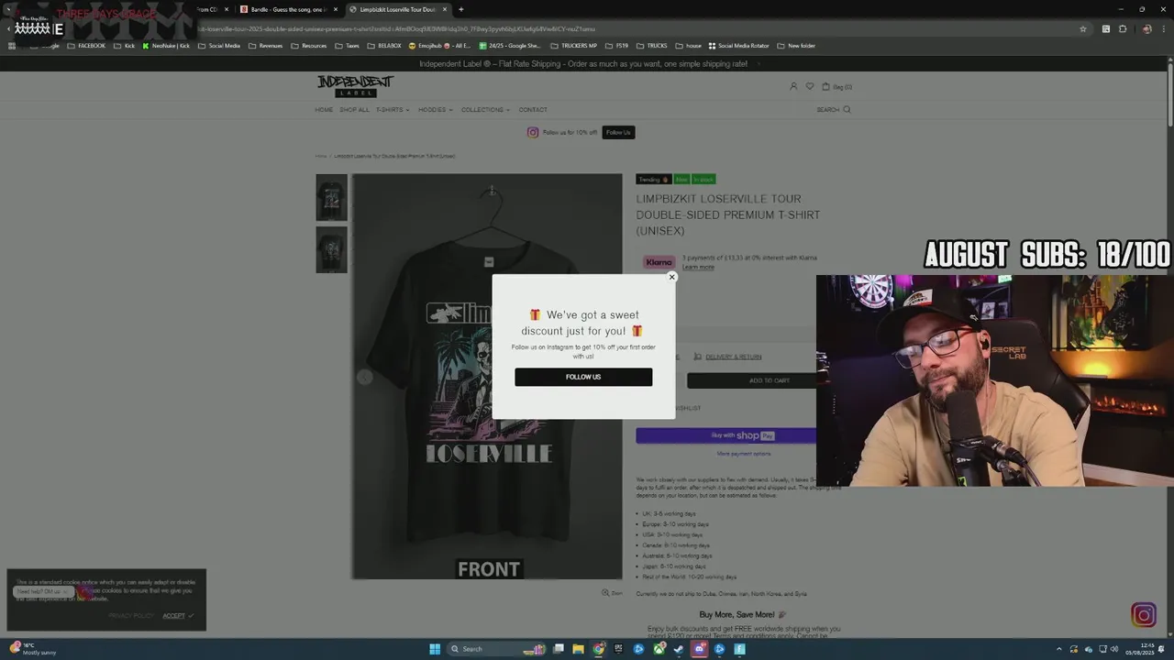The width and height of the screenshot is (1174, 660).
Task: Open the Resources bookmark folder
Action: [x=309, y=46]
